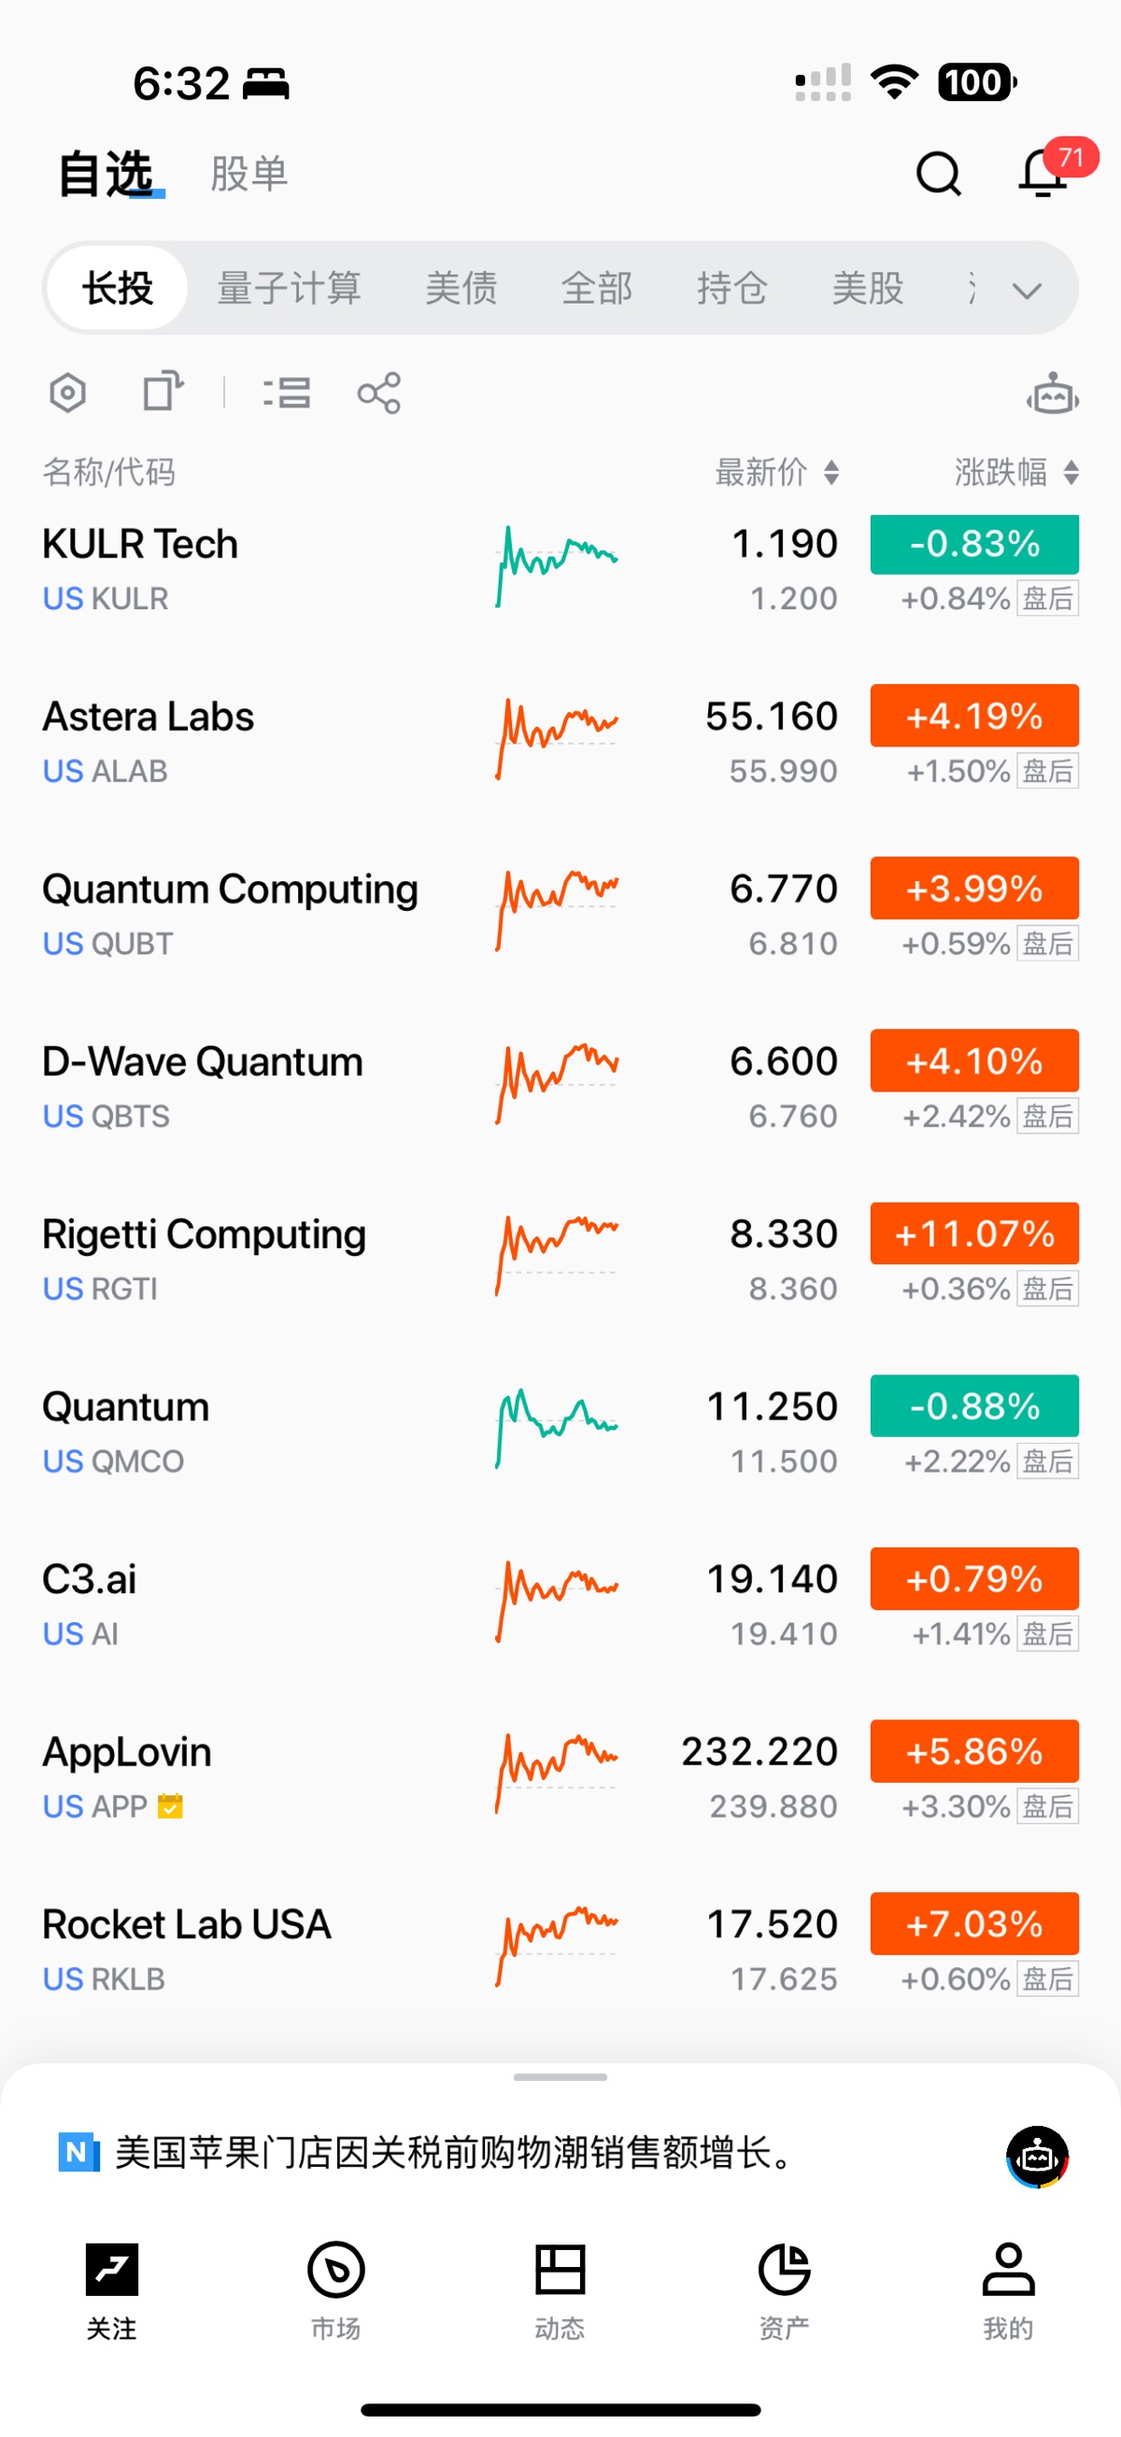Tap the landscape rotate screen icon
The height and width of the screenshot is (2437, 1121).
coord(163,391)
